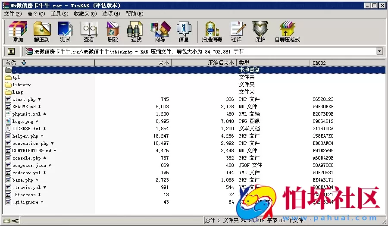Click the 解压到 (Extract To) toolbar icon
388x226 pixels.
[x=41, y=31]
